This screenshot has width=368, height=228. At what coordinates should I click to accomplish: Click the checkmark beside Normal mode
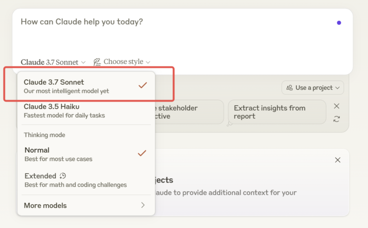tap(142, 153)
